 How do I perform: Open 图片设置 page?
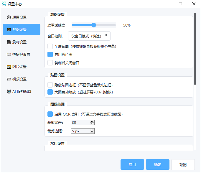point(22,67)
